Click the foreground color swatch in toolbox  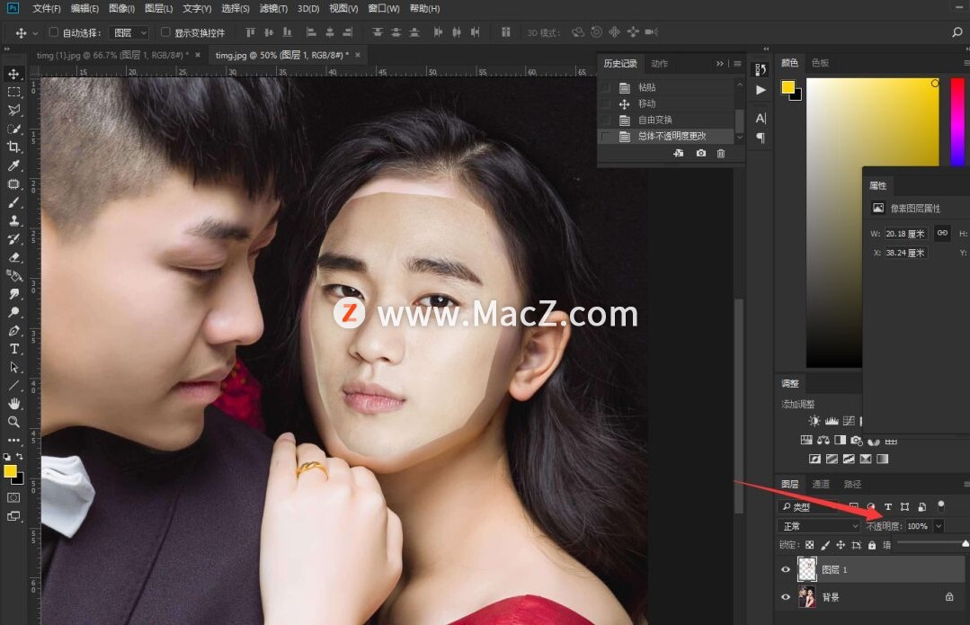pyautogui.click(x=9, y=471)
